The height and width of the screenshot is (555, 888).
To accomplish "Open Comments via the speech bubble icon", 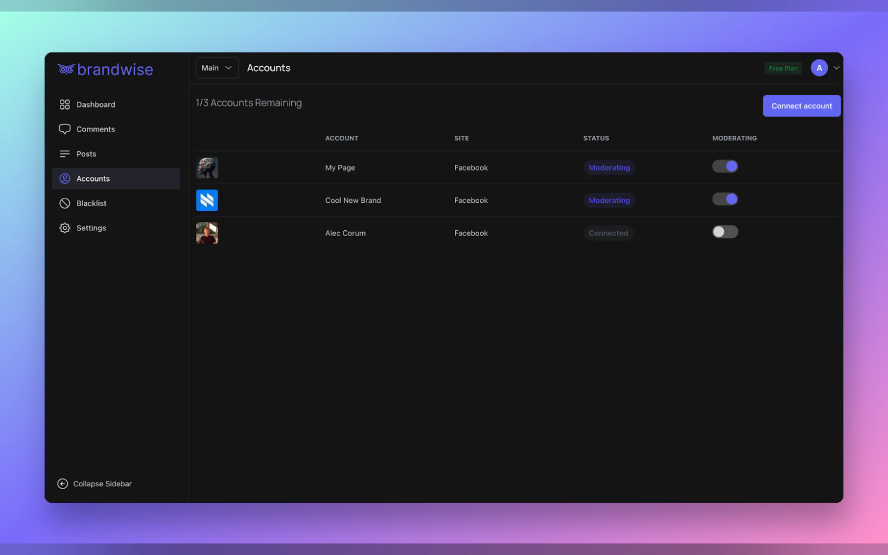I will pos(65,129).
